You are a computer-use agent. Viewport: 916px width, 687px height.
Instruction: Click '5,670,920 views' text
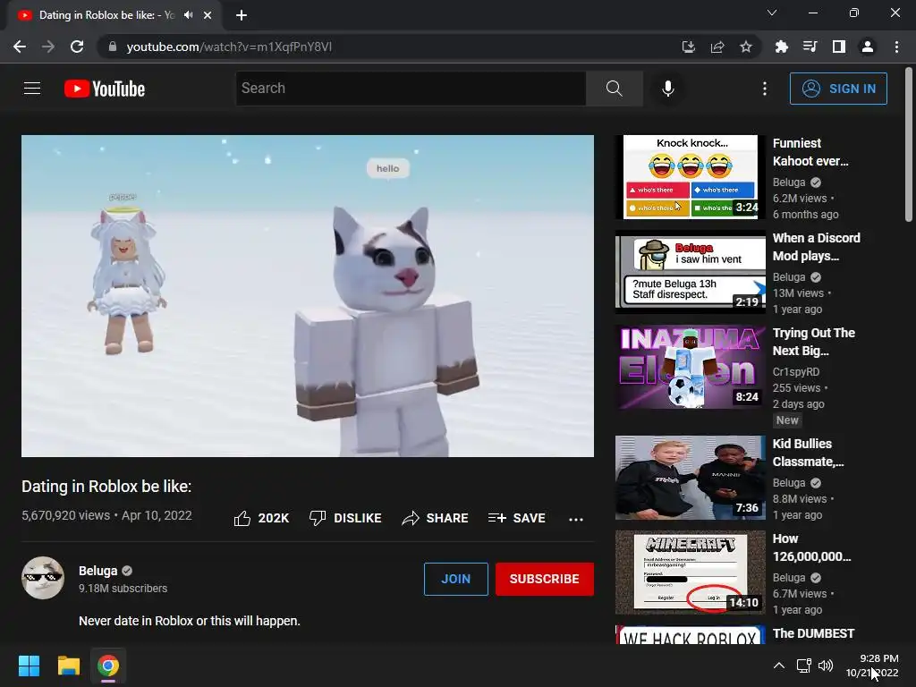[65, 515]
